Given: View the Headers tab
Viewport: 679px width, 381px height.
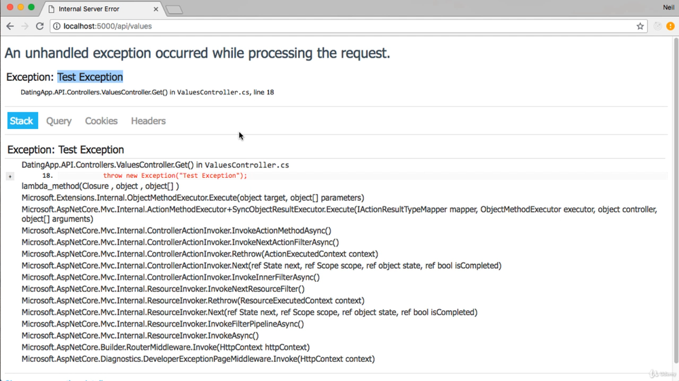Looking at the screenshot, I should pos(148,121).
